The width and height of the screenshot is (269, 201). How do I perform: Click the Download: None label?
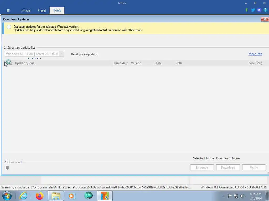click(228, 158)
